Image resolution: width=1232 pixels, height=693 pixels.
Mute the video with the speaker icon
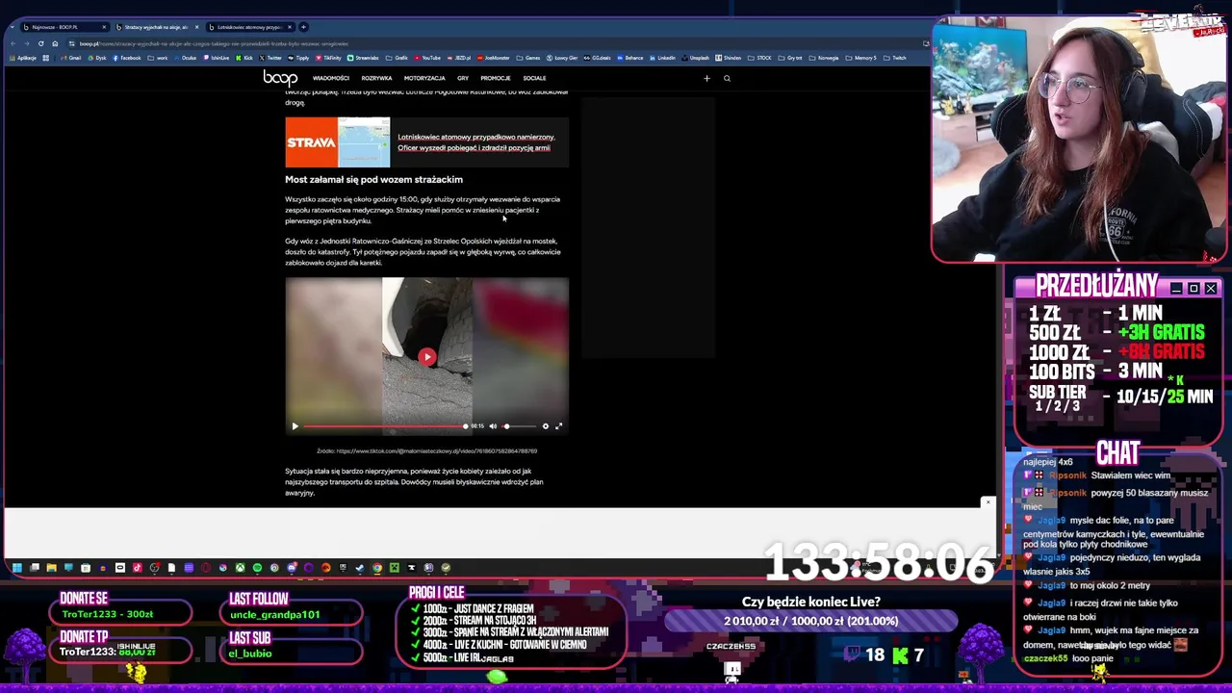tap(493, 426)
